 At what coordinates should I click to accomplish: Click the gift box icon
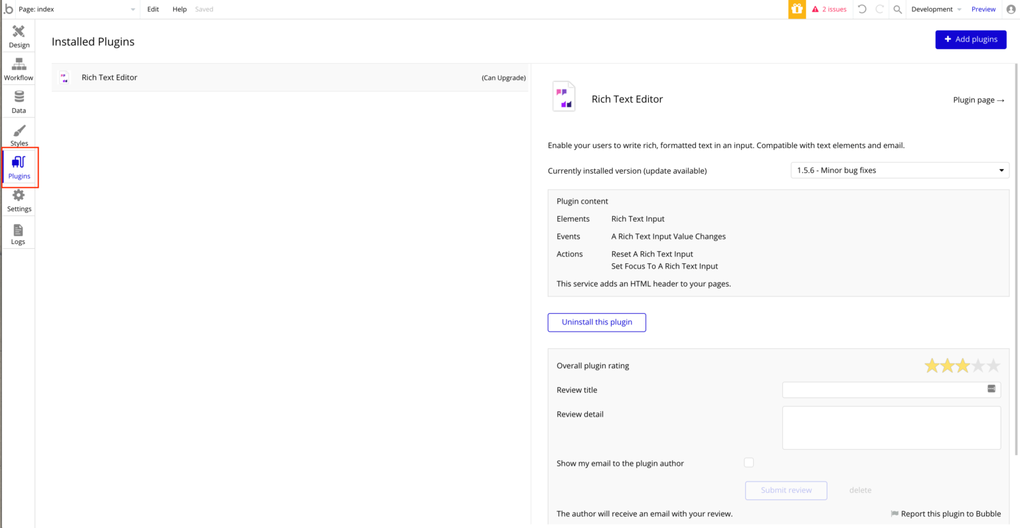[x=797, y=9]
